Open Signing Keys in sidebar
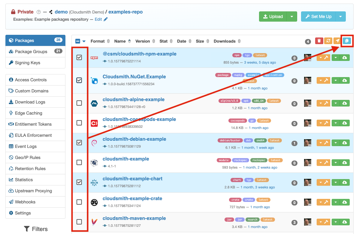This screenshot has width=359, height=234. 35,63
